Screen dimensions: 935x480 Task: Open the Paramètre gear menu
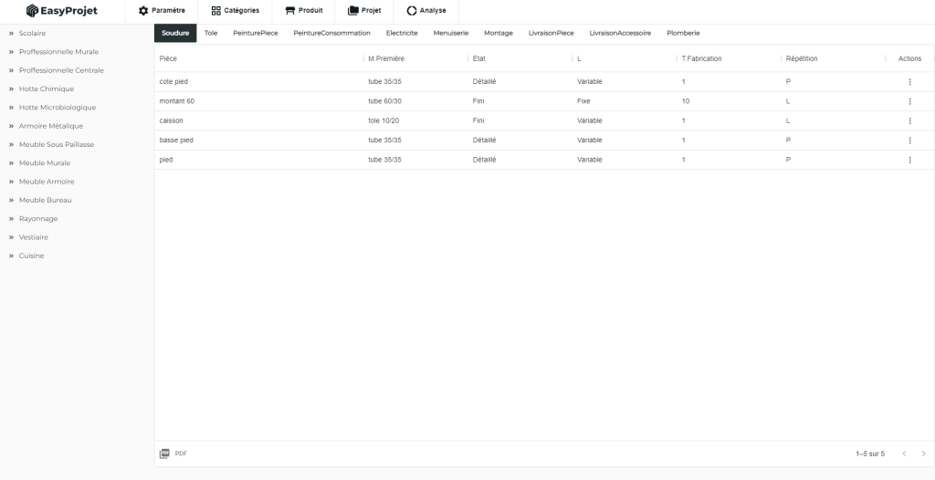click(x=143, y=11)
